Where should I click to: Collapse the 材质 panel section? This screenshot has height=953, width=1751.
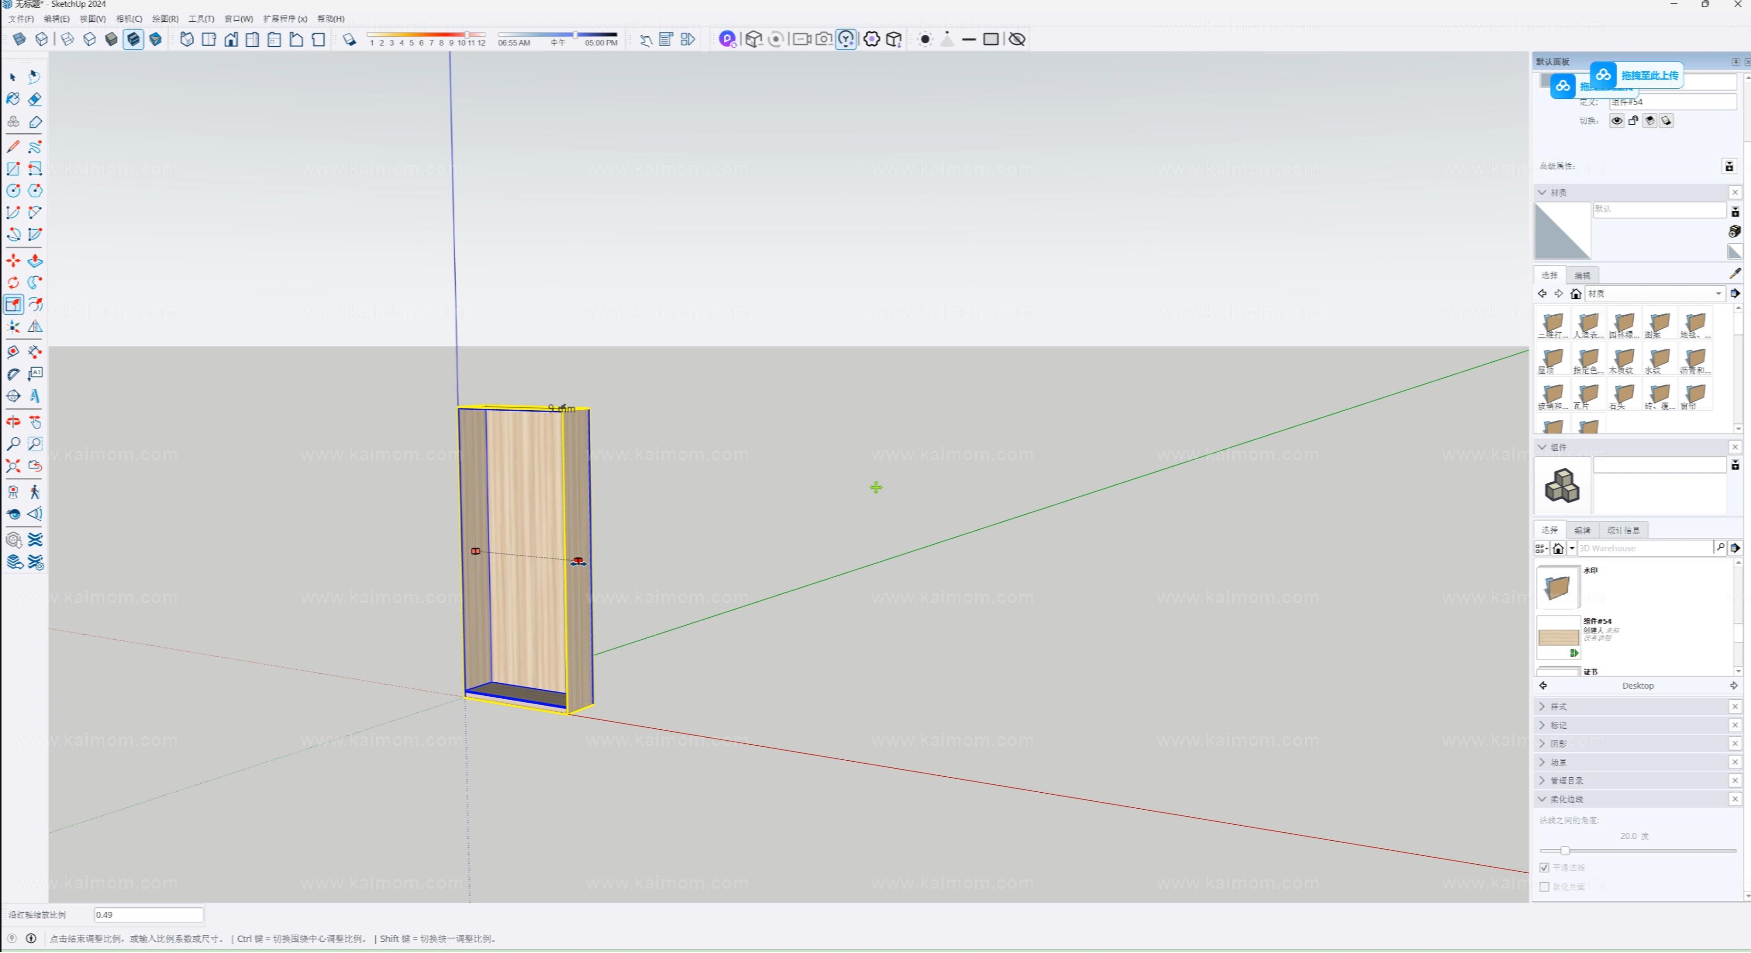[1542, 193]
